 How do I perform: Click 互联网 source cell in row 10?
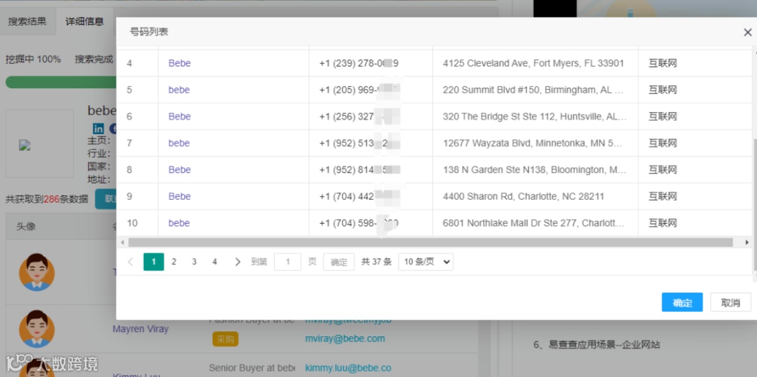coord(663,223)
